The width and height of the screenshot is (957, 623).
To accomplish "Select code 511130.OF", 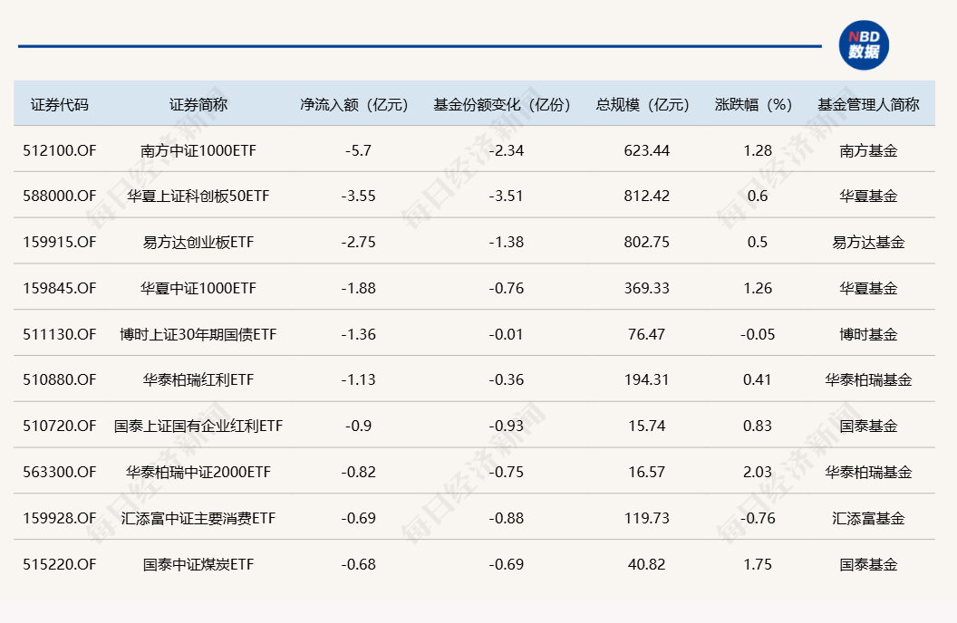I will point(60,334).
